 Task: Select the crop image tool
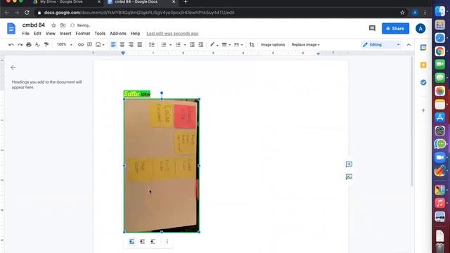click(x=252, y=45)
